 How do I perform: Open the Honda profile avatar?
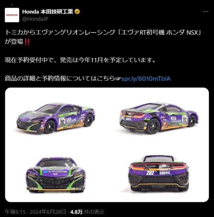pos(12,15)
